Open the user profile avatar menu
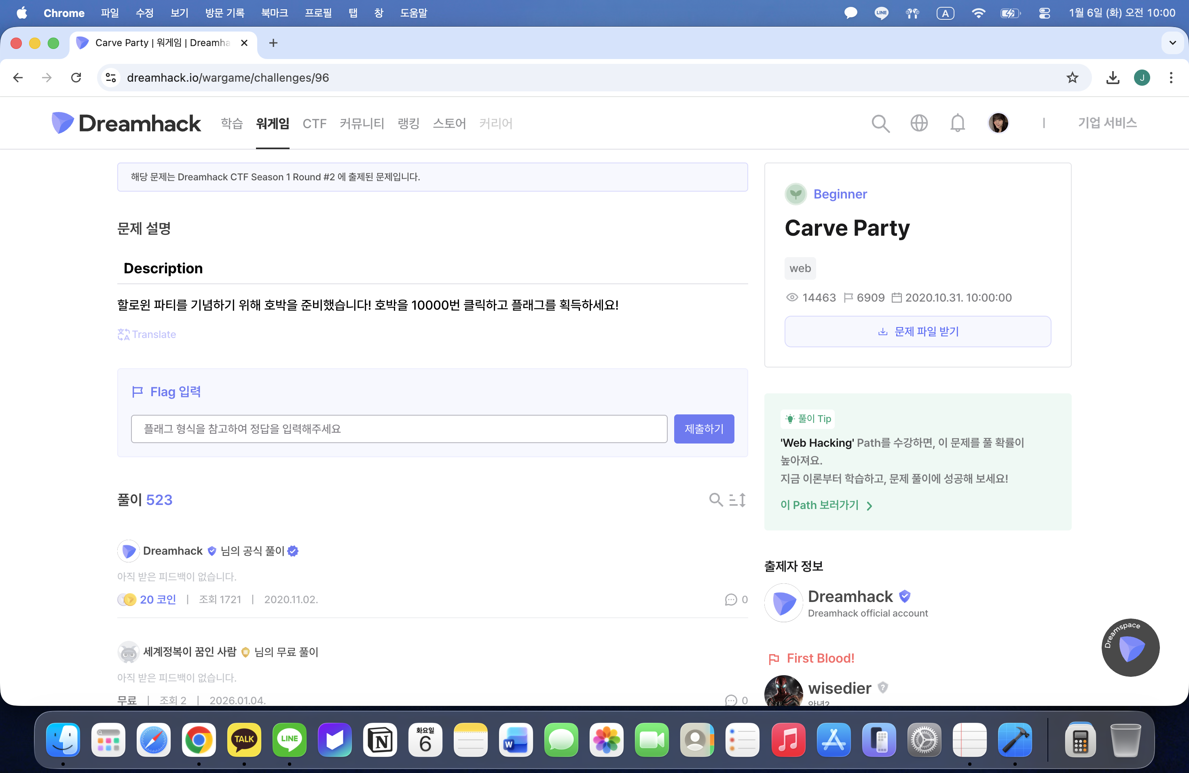Screen dimensions: 1189x773 click(x=998, y=123)
